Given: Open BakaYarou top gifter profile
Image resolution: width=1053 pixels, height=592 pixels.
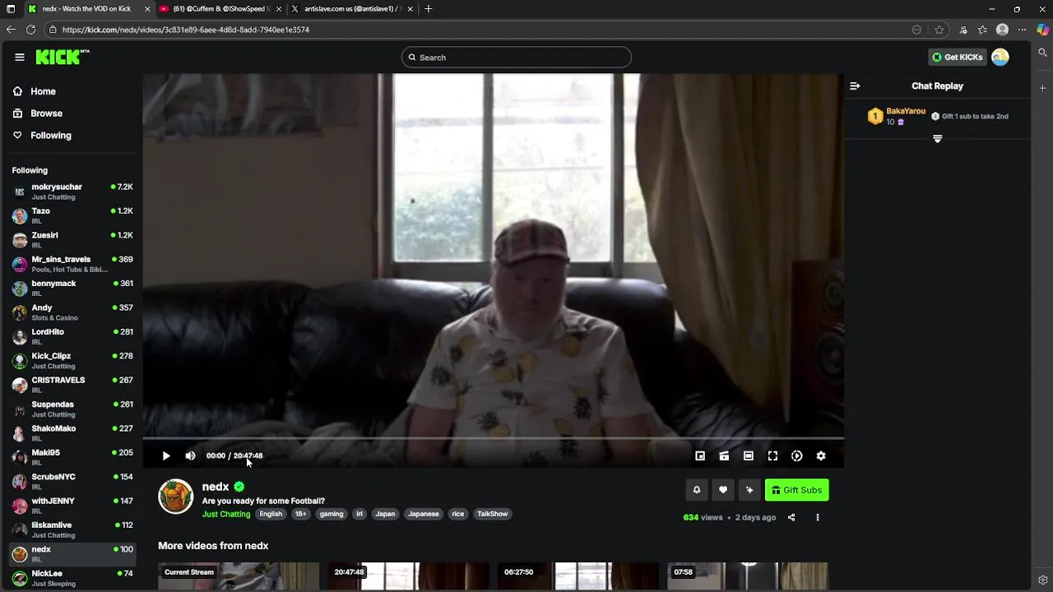Looking at the screenshot, I should coord(897,116).
